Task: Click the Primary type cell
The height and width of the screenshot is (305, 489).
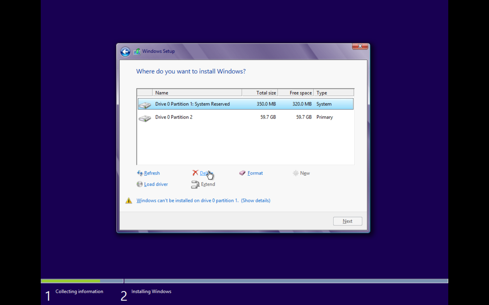Action: click(x=325, y=117)
